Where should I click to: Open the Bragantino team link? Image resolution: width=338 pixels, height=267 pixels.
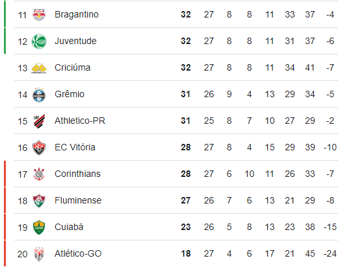click(x=77, y=14)
